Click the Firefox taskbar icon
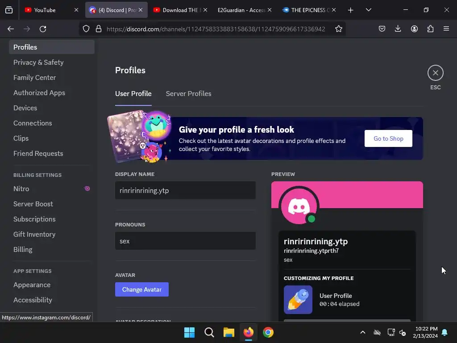457x343 pixels. pyautogui.click(x=248, y=332)
